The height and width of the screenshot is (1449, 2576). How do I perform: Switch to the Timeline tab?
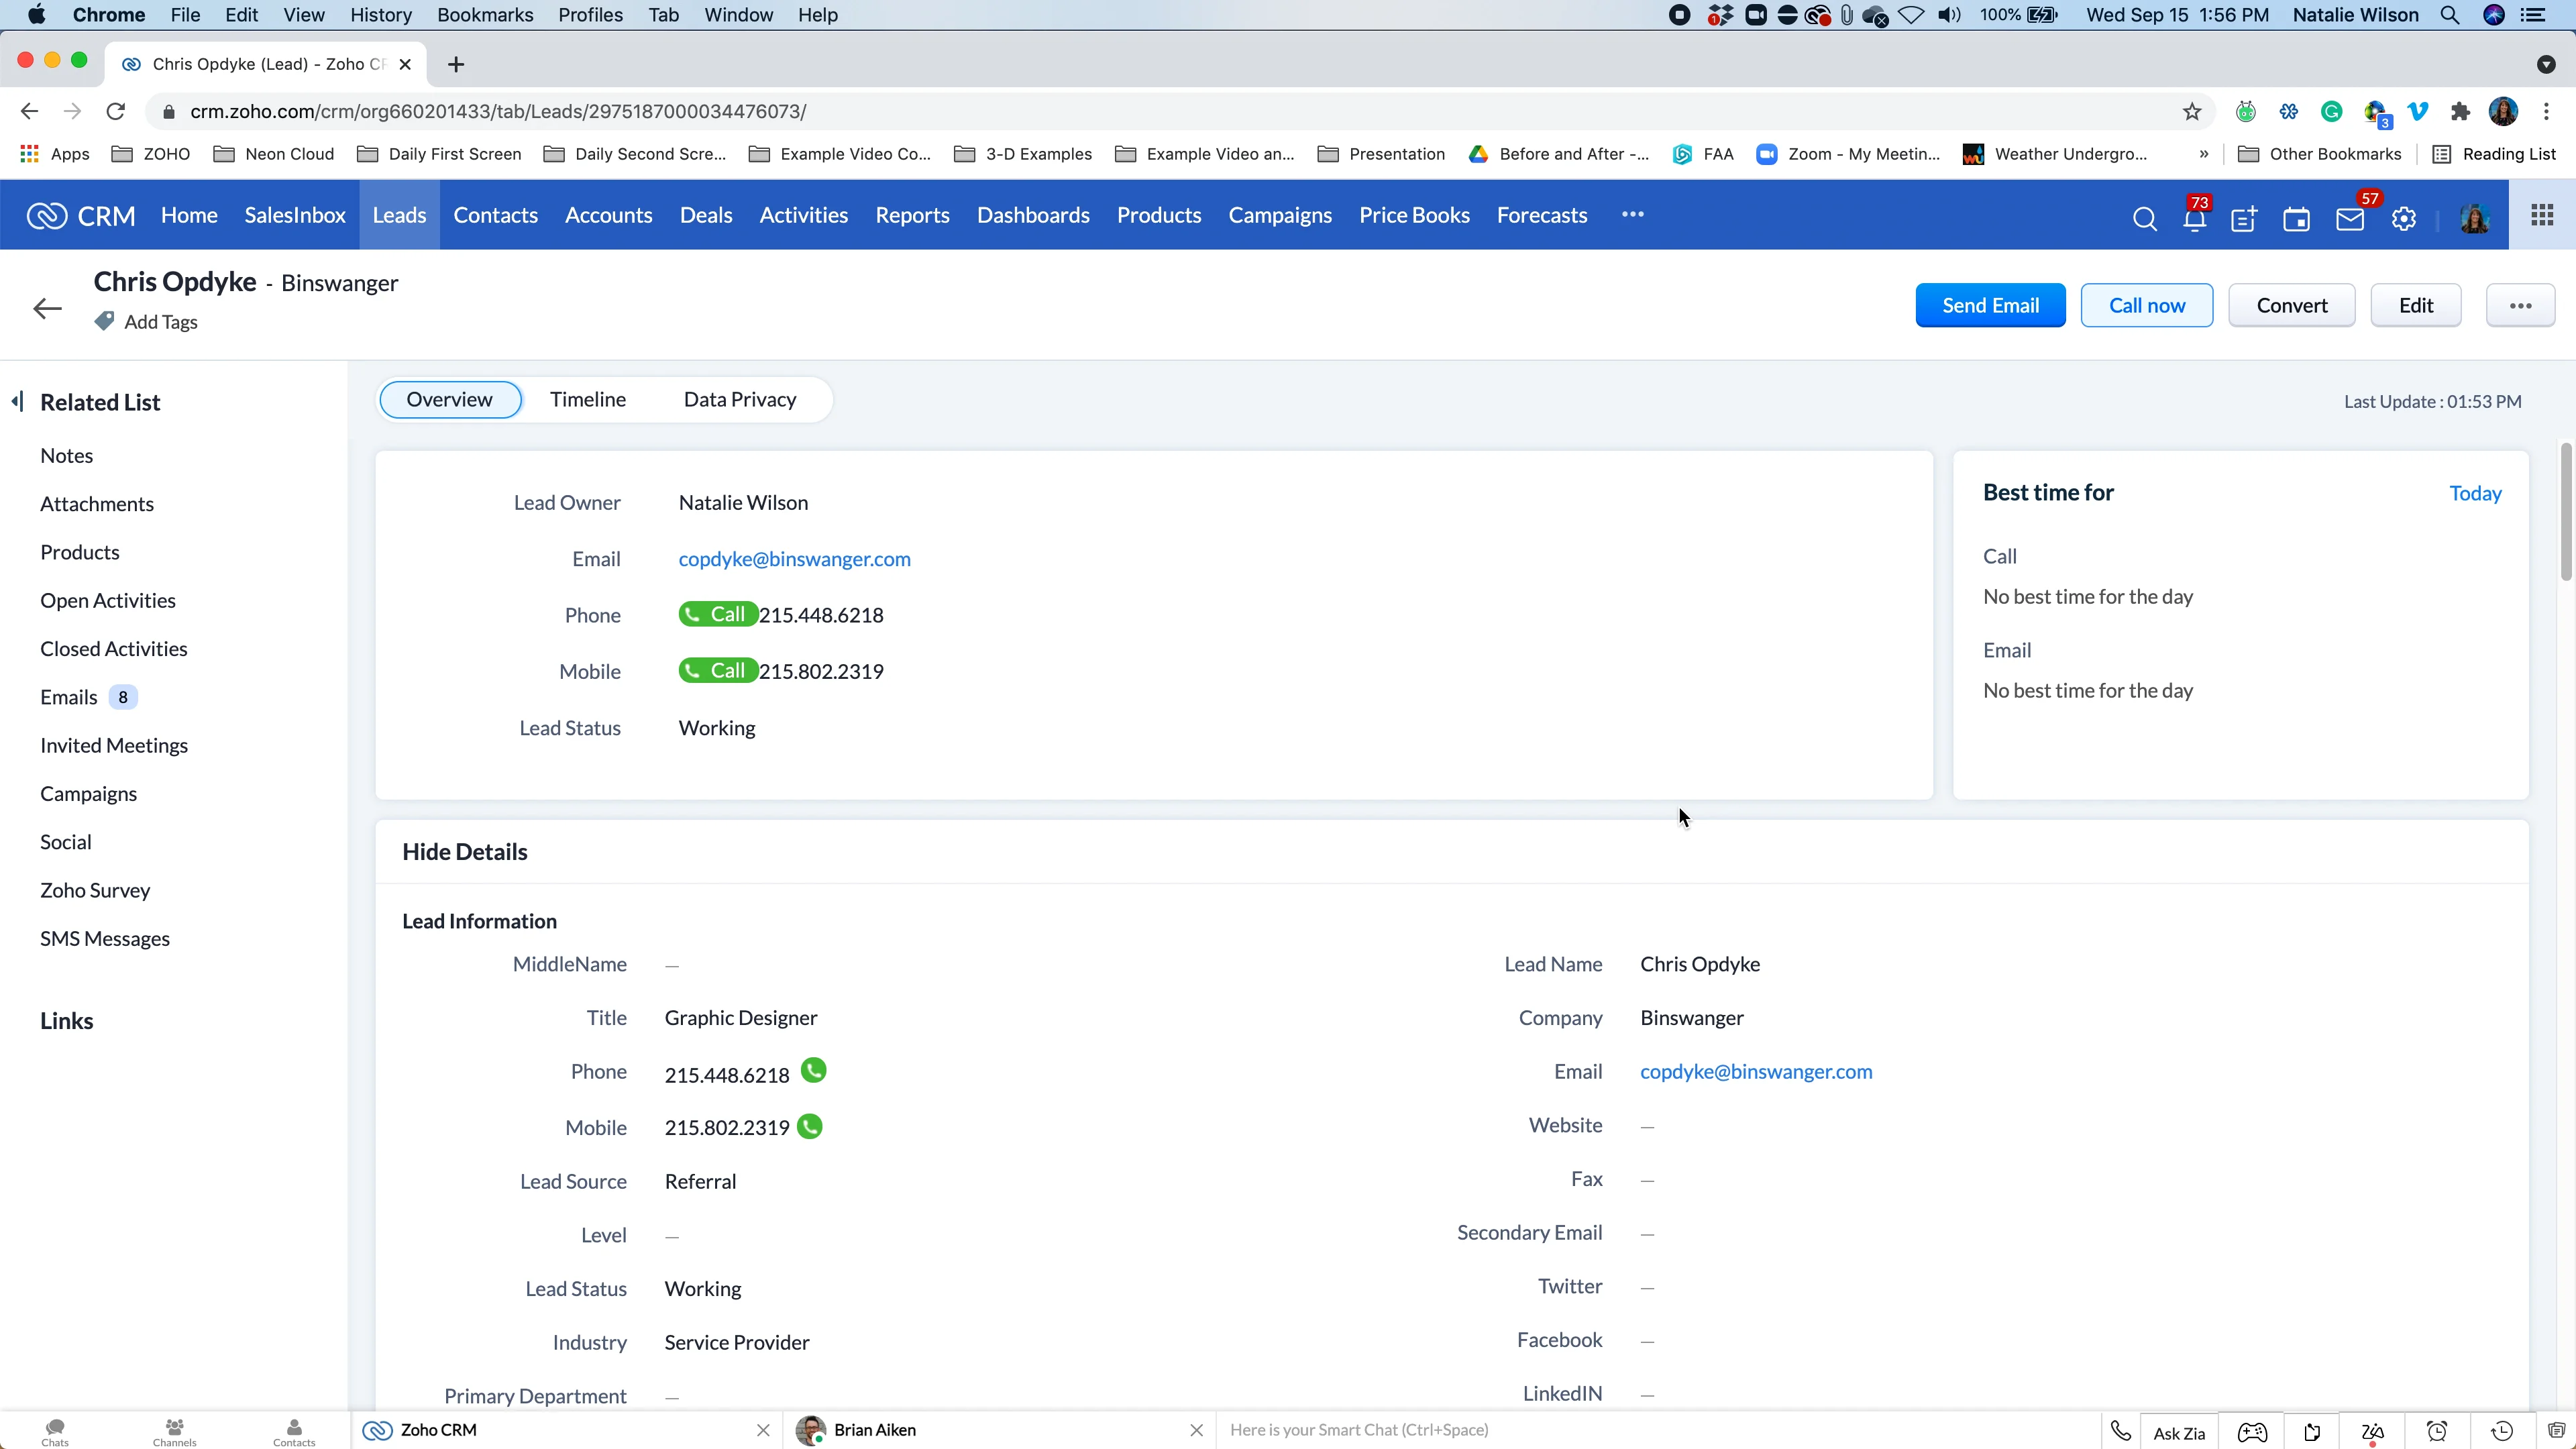(588, 399)
